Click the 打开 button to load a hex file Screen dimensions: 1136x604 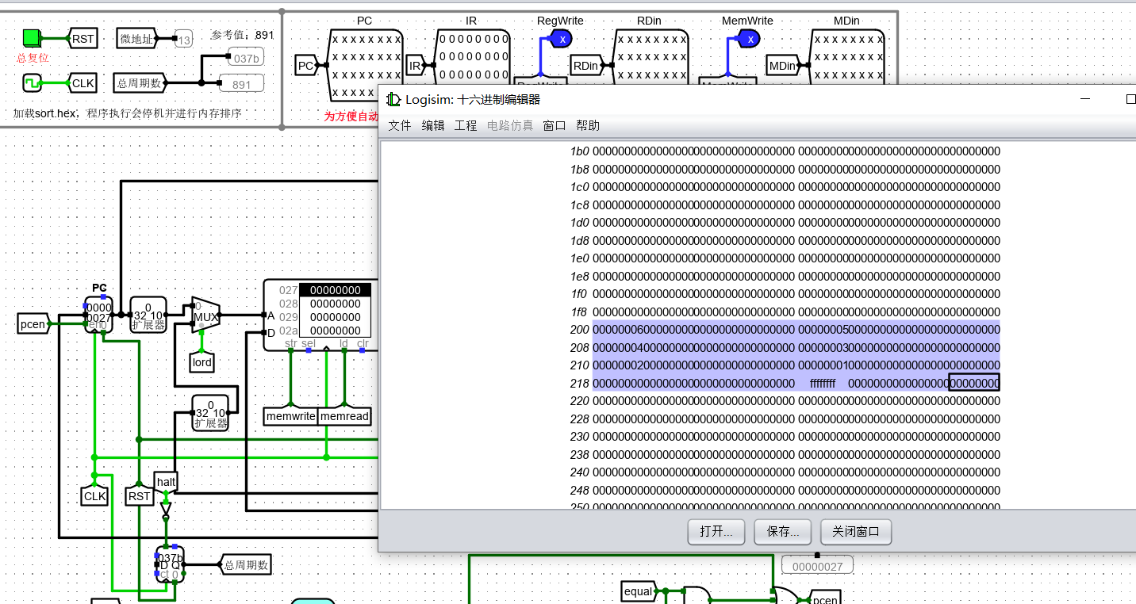pos(715,532)
